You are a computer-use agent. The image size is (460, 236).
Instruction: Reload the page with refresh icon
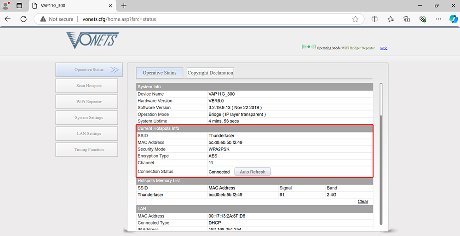click(x=23, y=19)
